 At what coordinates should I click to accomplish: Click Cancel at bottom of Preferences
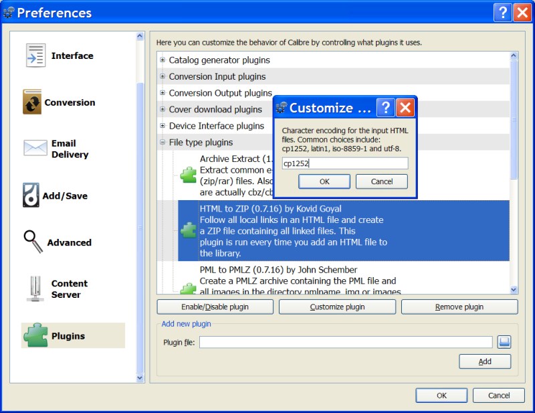(x=498, y=395)
